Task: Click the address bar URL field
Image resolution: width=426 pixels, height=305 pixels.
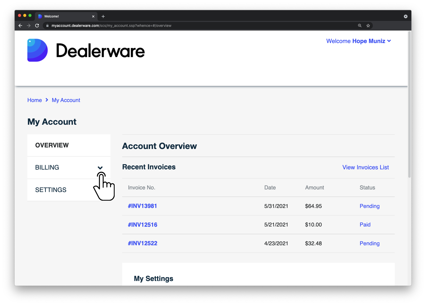Action: click(x=201, y=26)
